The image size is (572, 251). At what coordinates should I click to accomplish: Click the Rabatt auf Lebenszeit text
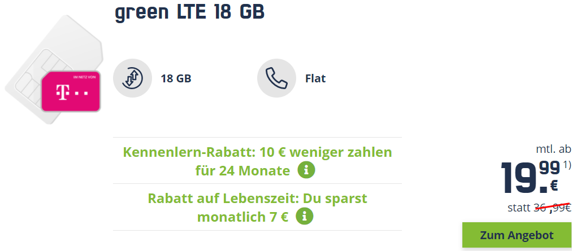257,199
